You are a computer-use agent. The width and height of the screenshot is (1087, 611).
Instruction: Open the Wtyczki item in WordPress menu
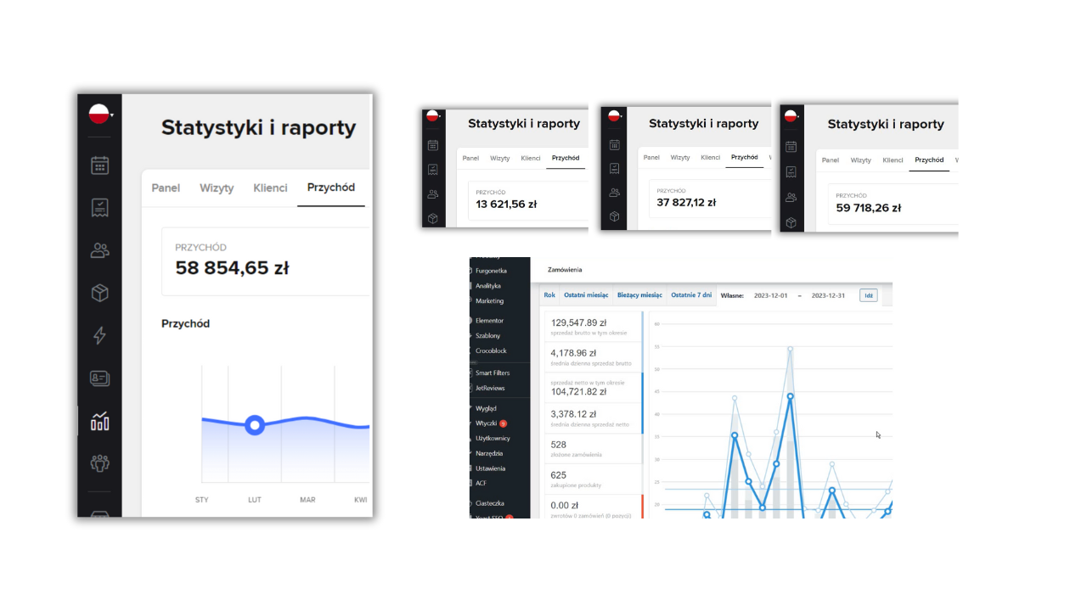pyautogui.click(x=487, y=423)
